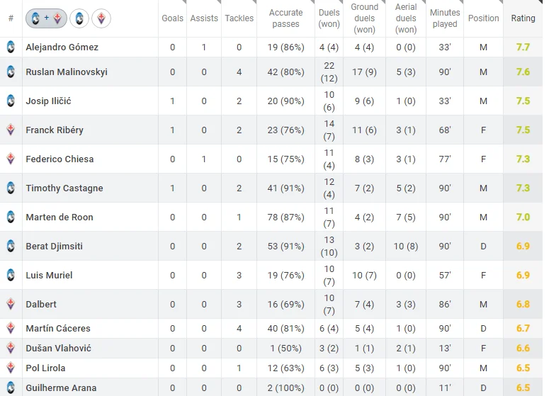549x396 pixels.
Task: Click Alejandro Gómez's 7.7 rating badge
Action: [523, 47]
